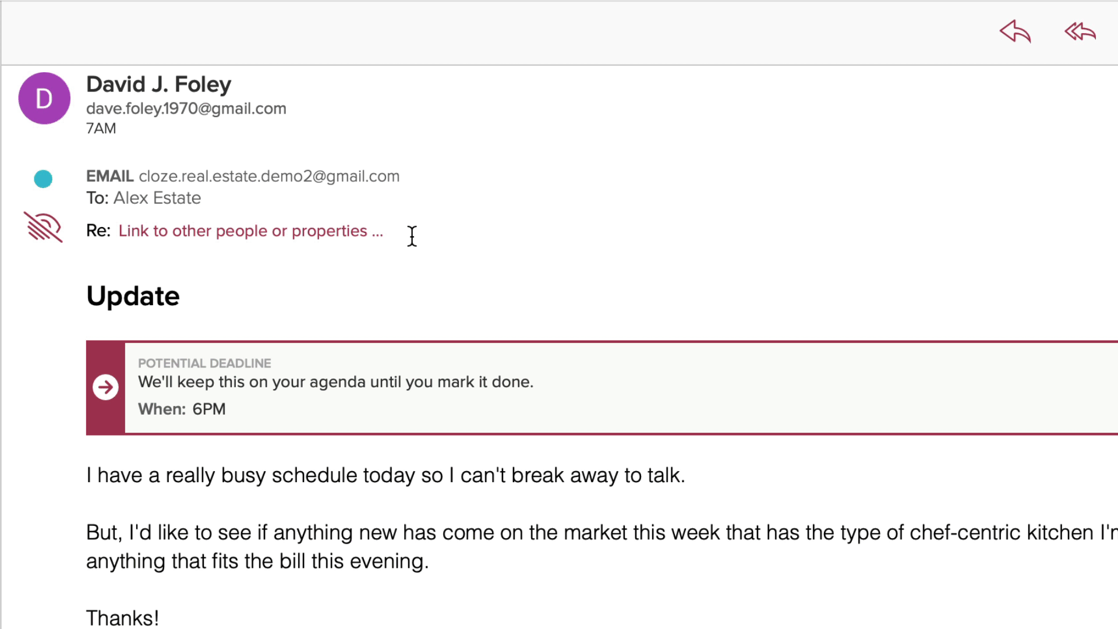Click the Reply All double-arrow icon
This screenshot has height=629, width=1118.
point(1080,31)
